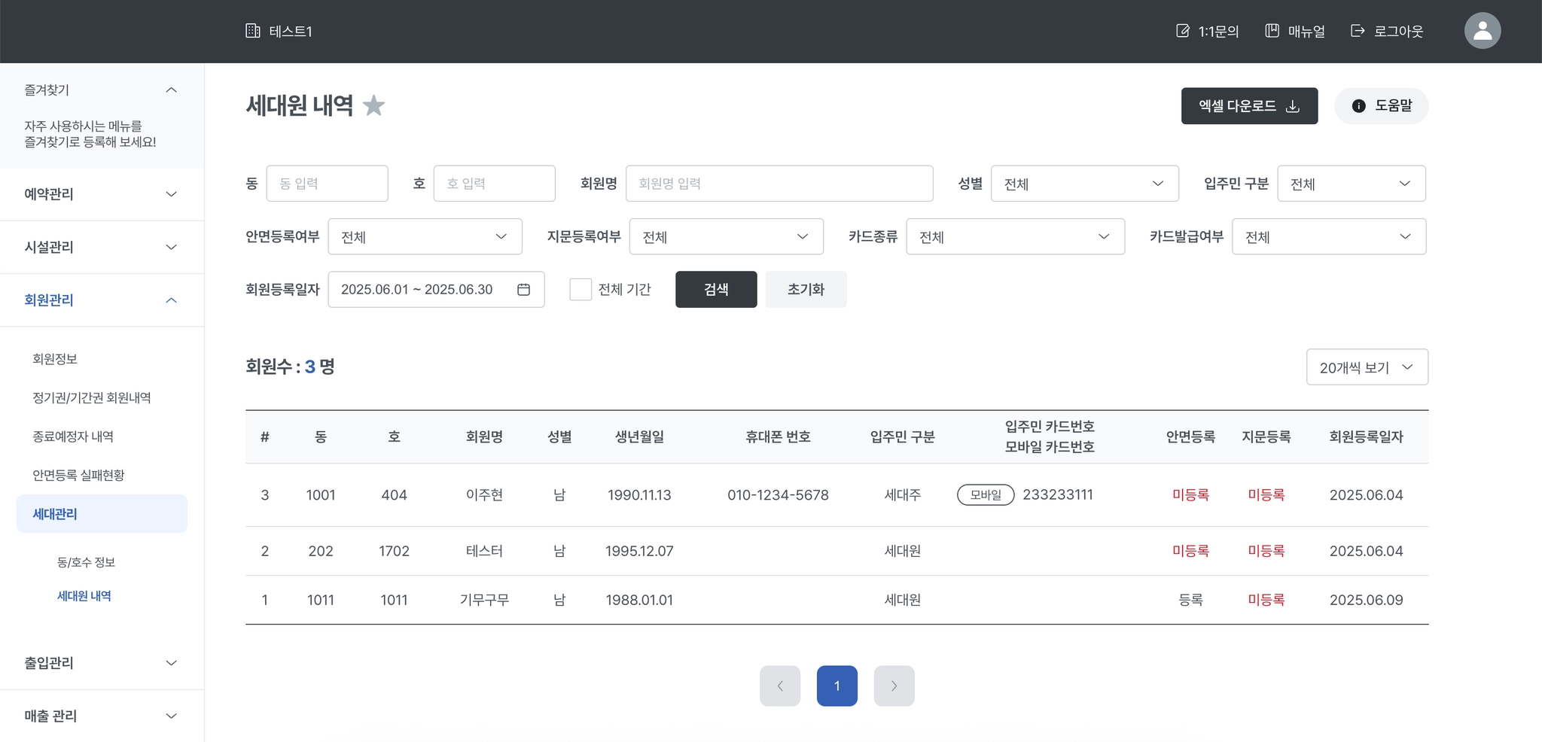1542x742 pixels.
Task: Open the 매뉴얼 manual icon
Action: (x=1272, y=31)
